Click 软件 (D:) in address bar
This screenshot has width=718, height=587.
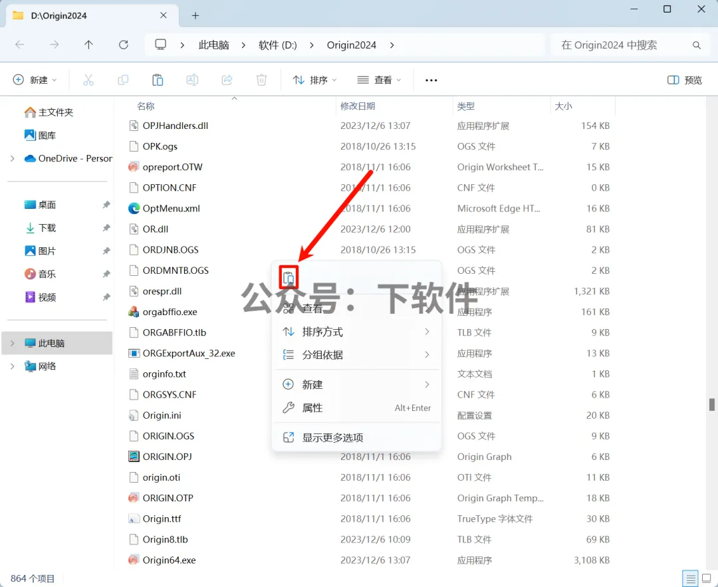coord(277,45)
